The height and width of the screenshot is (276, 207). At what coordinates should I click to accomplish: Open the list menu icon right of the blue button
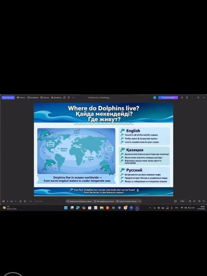coord(182,97)
